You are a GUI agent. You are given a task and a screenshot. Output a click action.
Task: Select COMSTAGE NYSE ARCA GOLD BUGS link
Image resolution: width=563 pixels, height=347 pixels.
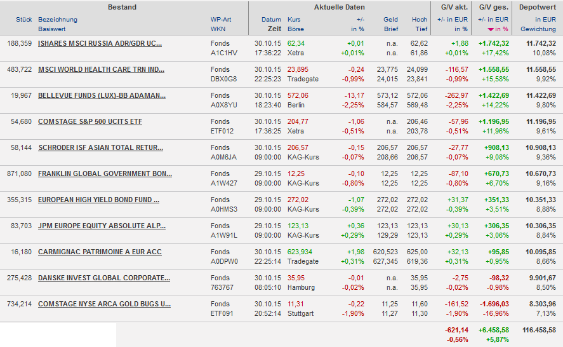click(x=104, y=304)
